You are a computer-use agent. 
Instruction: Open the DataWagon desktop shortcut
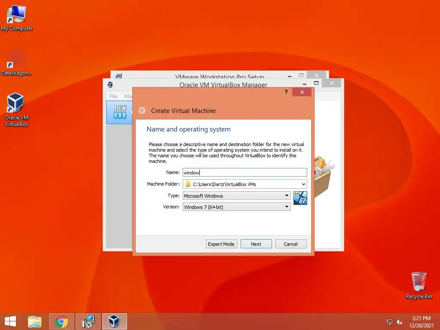[x=16, y=63]
